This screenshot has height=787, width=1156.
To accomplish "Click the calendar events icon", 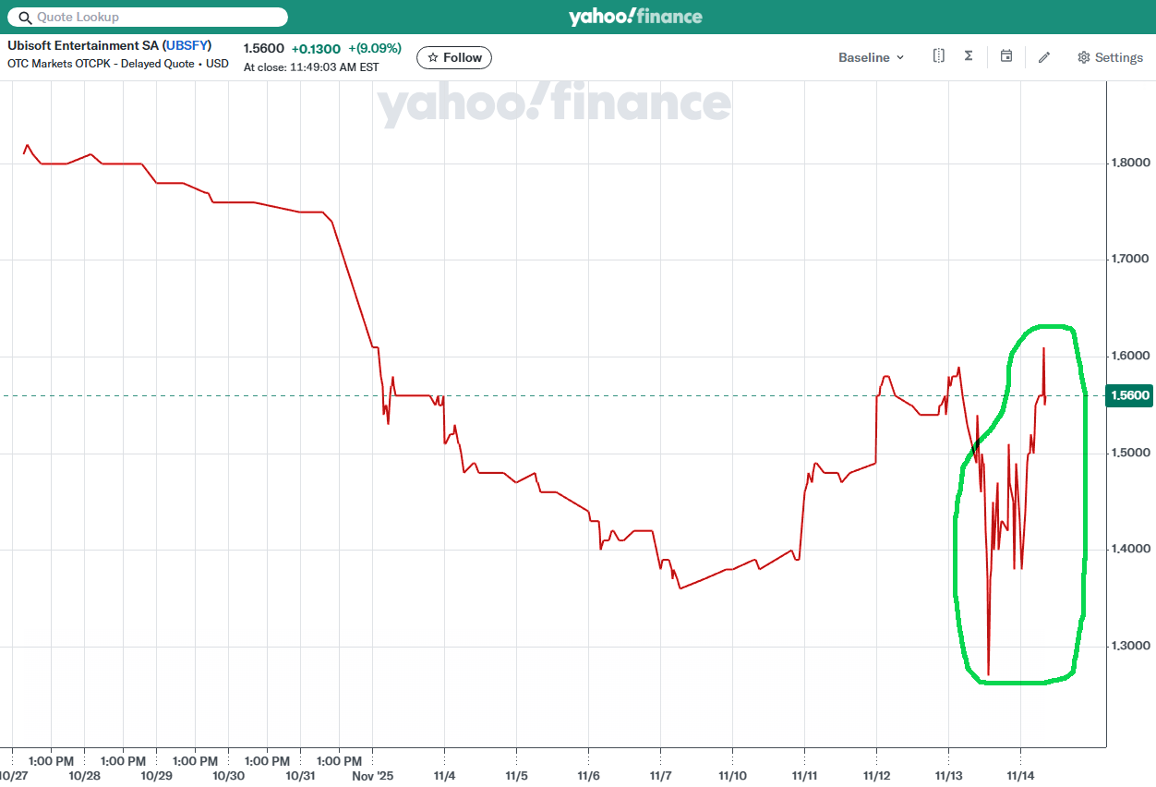I will pyautogui.click(x=1006, y=56).
